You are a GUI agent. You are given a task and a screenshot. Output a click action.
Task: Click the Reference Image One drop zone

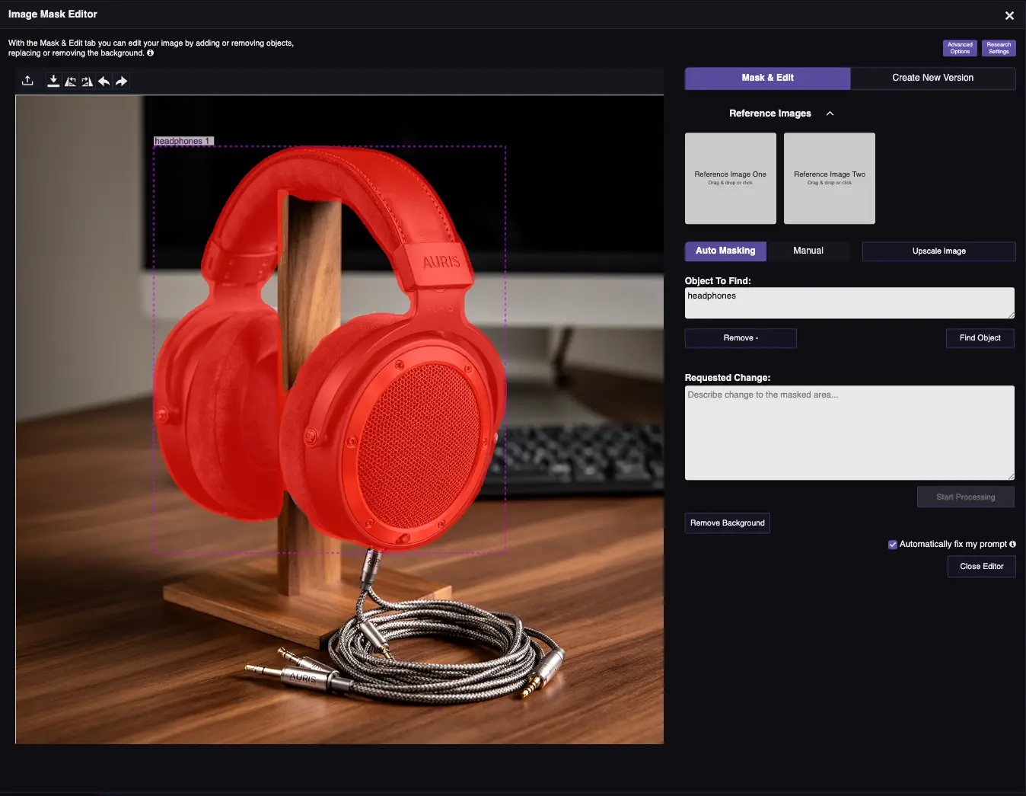point(730,178)
